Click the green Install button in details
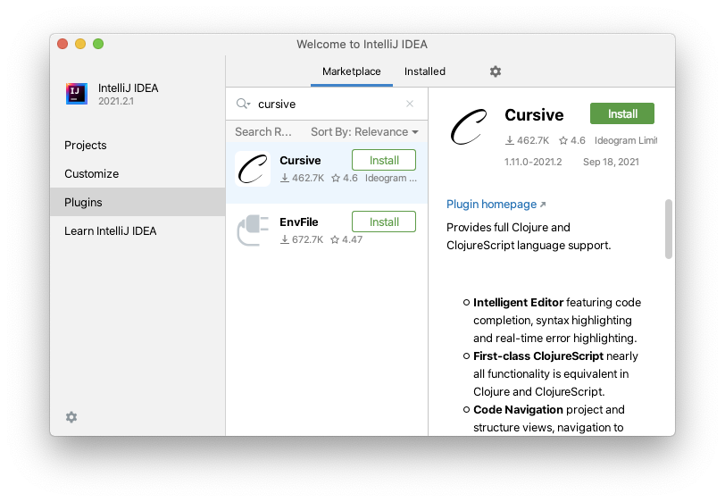 (622, 113)
